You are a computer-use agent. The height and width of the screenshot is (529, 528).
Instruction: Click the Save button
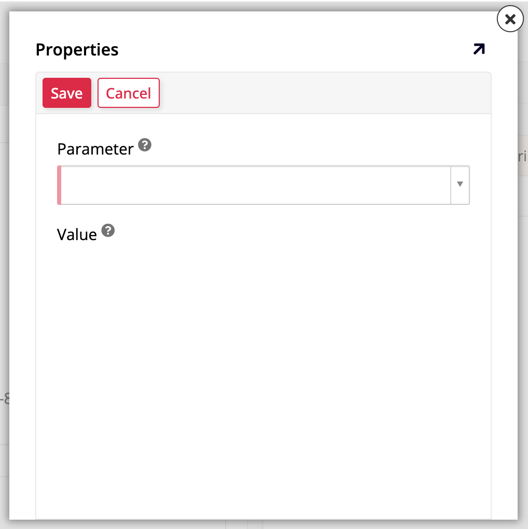[x=67, y=93]
